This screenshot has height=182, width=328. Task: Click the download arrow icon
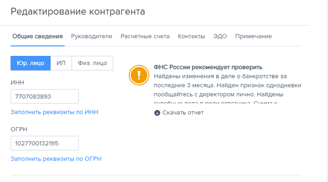pos(157,113)
